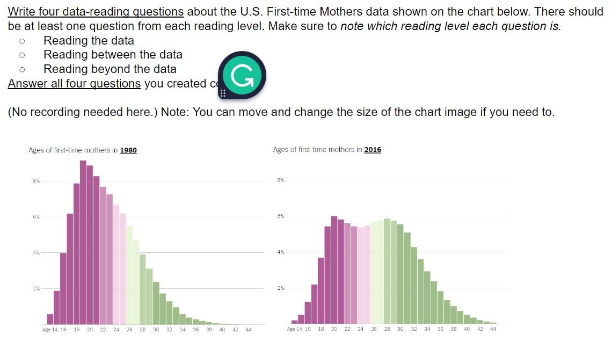
Task: Click the underlined text 'Answer all four questions'
Action: click(x=73, y=83)
